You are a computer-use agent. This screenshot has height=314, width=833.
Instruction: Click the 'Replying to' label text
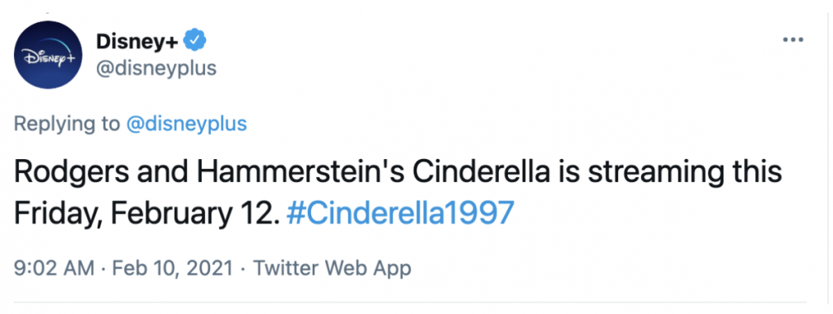67,124
